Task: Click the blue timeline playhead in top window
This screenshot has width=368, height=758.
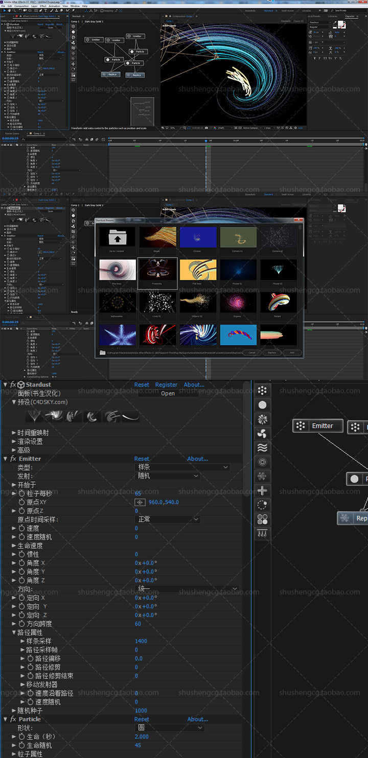Action: 206,140
